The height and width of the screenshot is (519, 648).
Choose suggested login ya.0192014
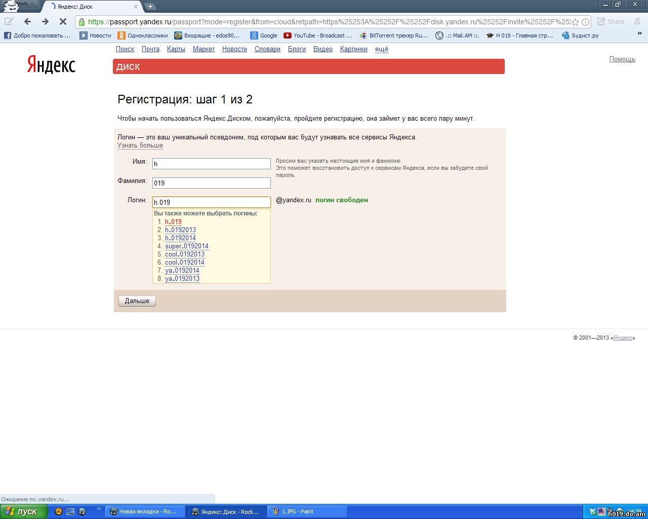click(x=182, y=270)
